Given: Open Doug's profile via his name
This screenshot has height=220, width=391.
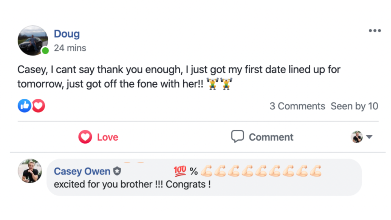Looking at the screenshot, I should [67, 34].
